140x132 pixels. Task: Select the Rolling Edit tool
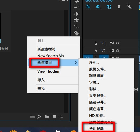(76, 20)
